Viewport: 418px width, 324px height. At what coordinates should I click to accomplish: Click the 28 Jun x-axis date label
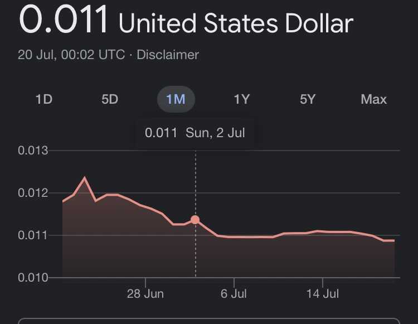tap(145, 293)
